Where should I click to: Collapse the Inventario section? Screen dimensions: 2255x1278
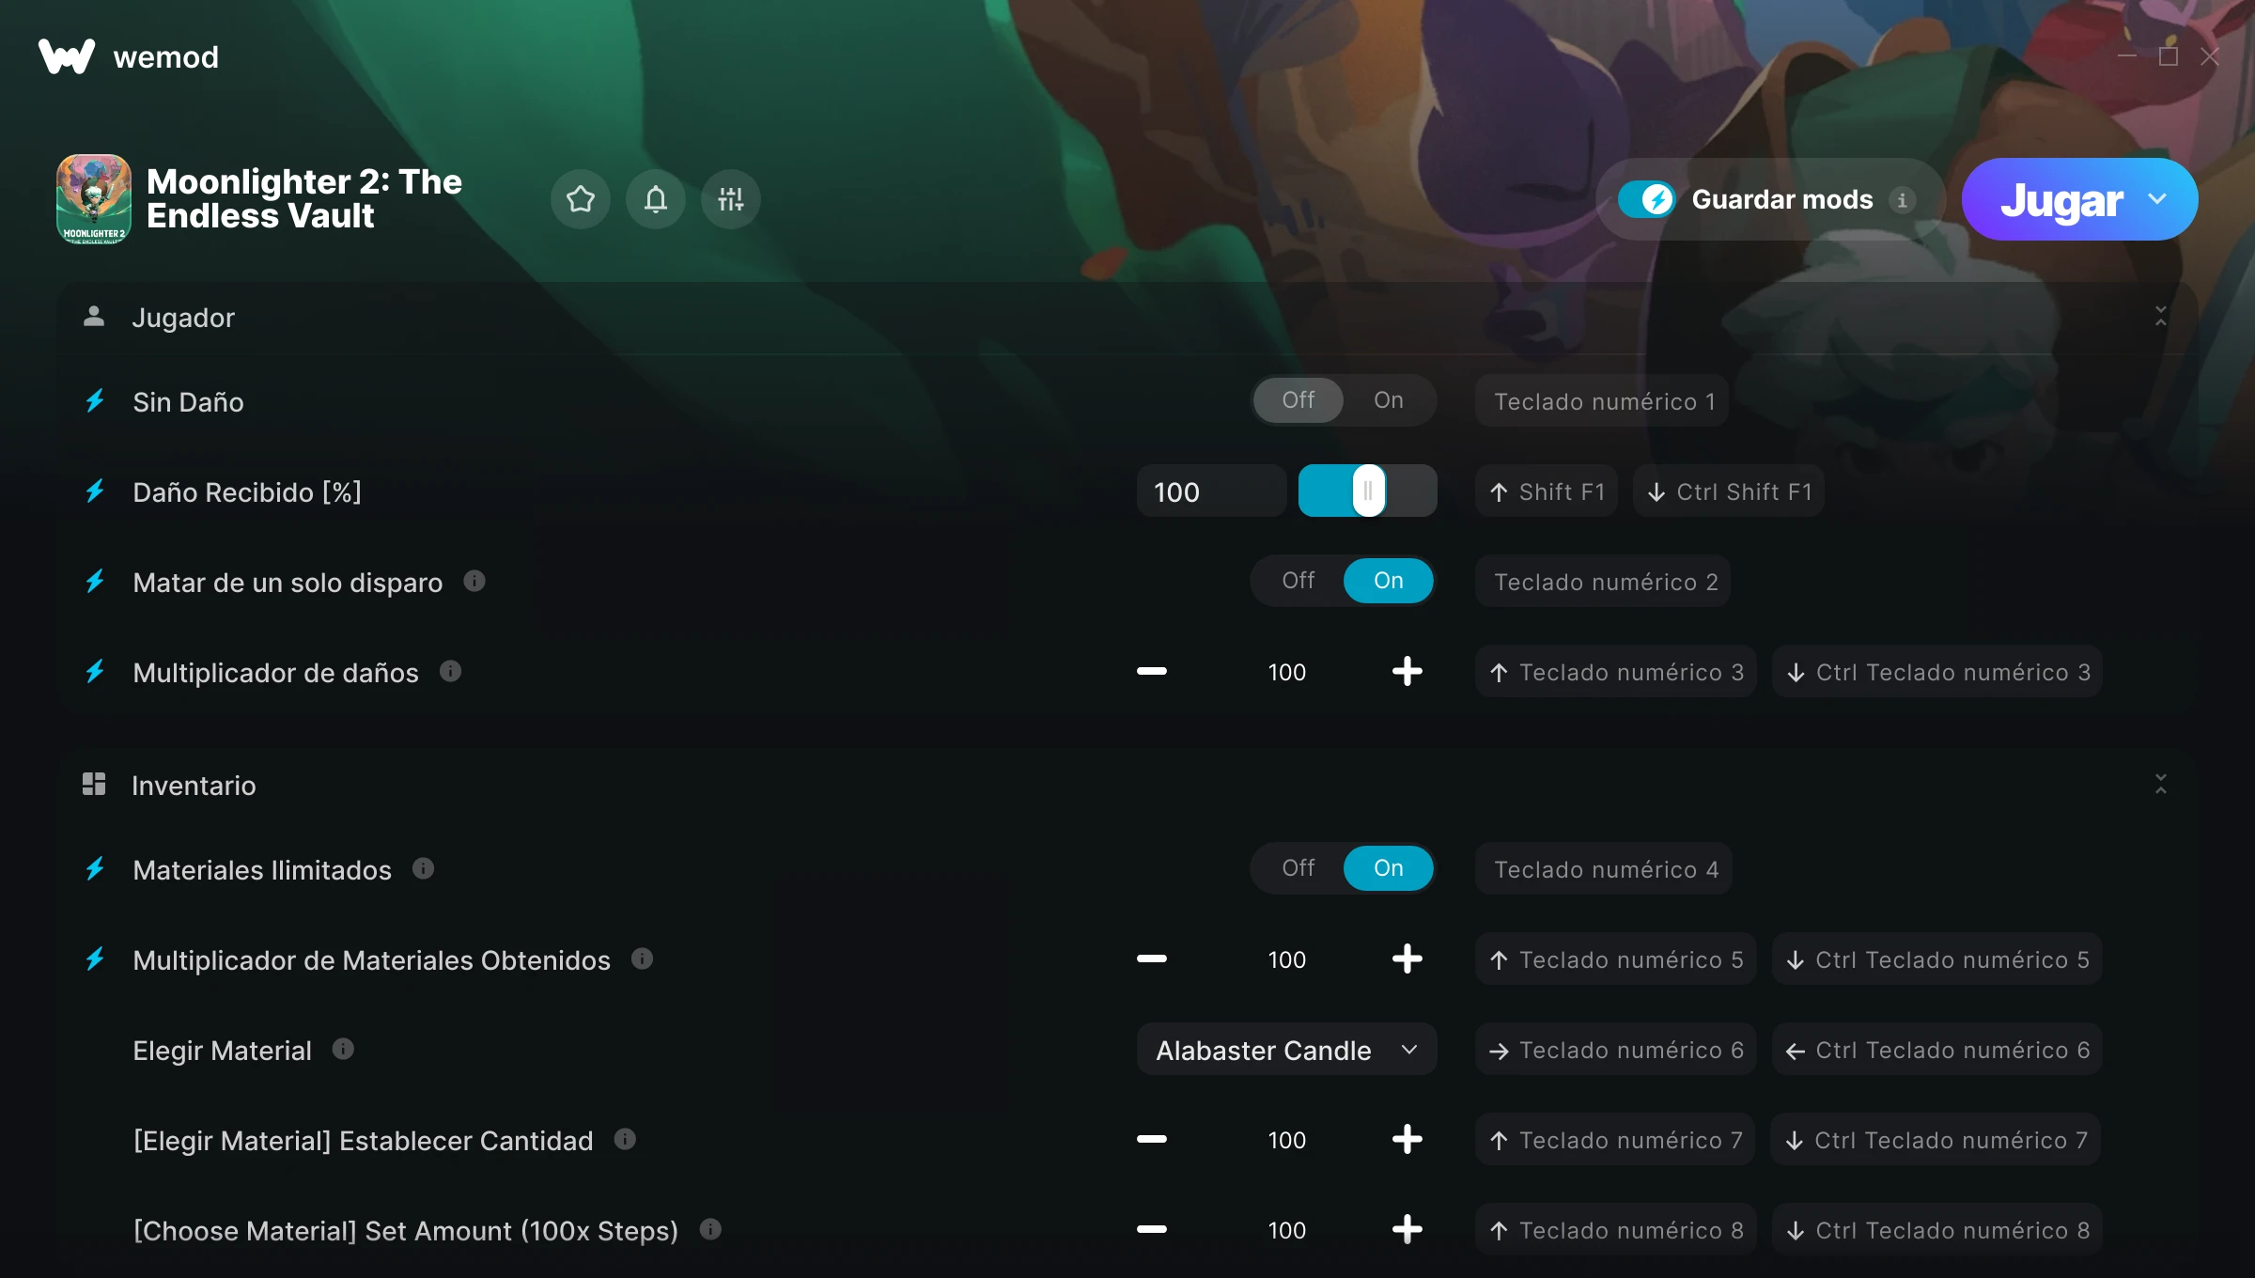2161,785
